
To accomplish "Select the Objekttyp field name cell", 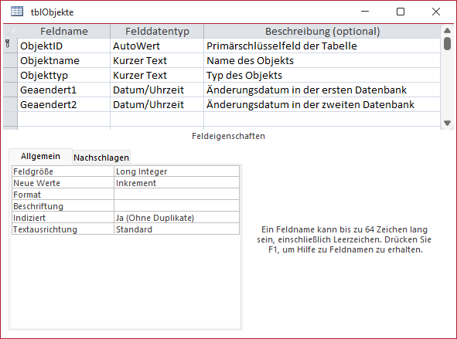I will click(64, 75).
